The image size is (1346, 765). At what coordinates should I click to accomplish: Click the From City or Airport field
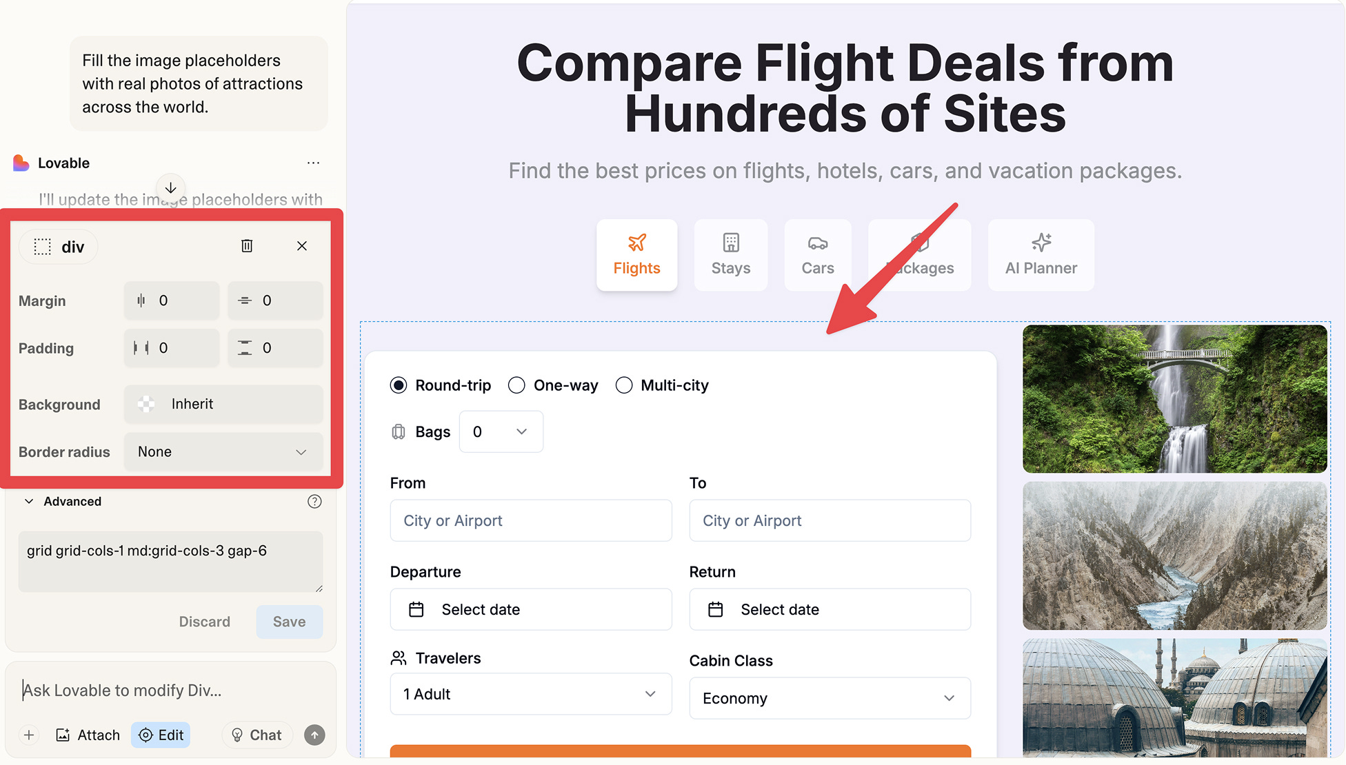click(530, 521)
